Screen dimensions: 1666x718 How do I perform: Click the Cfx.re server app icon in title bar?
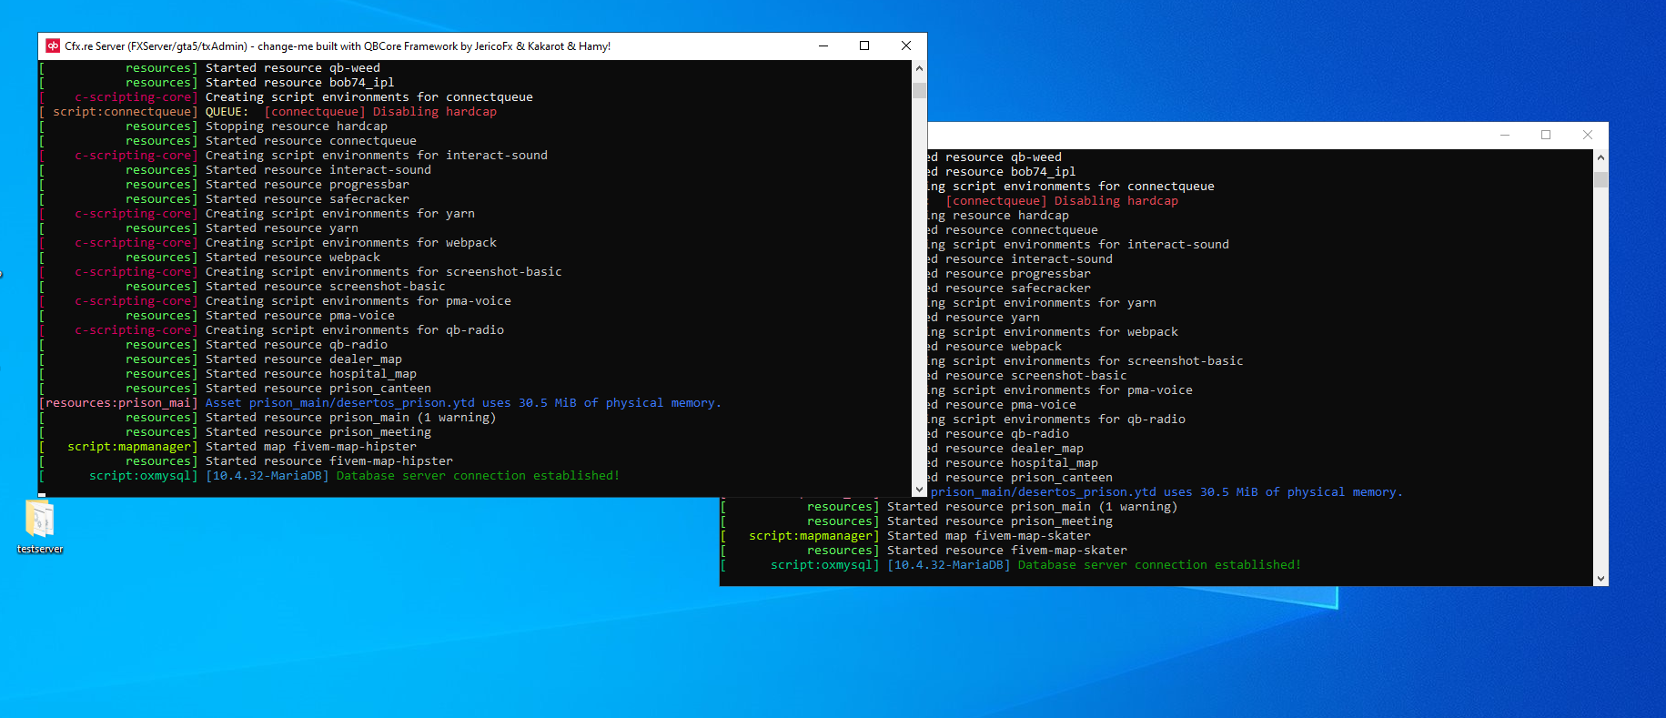[53, 46]
